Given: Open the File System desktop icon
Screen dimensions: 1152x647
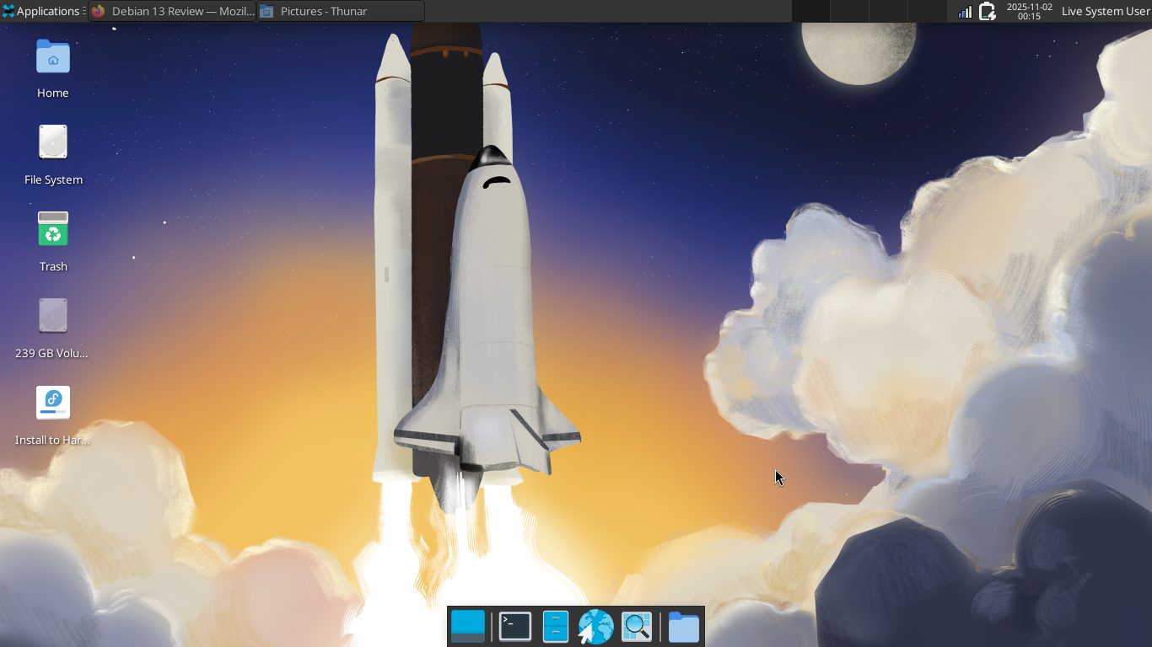Looking at the screenshot, I should pyautogui.click(x=52, y=142).
